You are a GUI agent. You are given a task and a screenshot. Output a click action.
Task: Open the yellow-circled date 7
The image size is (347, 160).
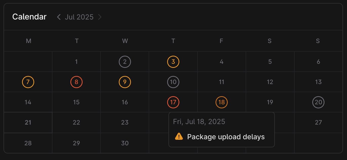tap(28, 82)
